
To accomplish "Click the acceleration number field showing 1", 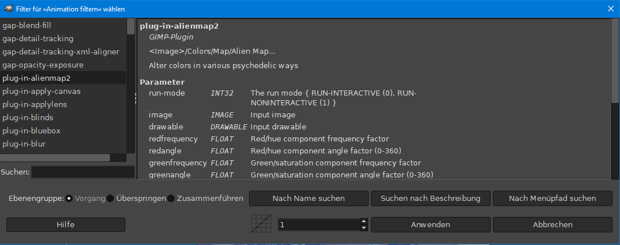I will 319,225.
